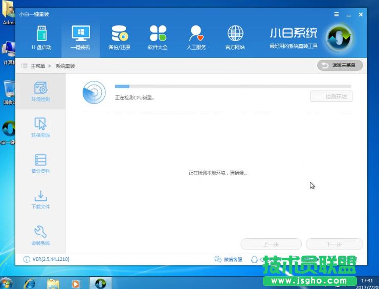Go to the 选择系统 select system step
The image size is (379, 289).
pos(40,128)
